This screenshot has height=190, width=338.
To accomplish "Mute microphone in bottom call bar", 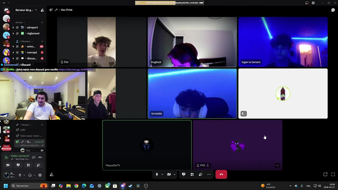I will [x=157, y=174].
